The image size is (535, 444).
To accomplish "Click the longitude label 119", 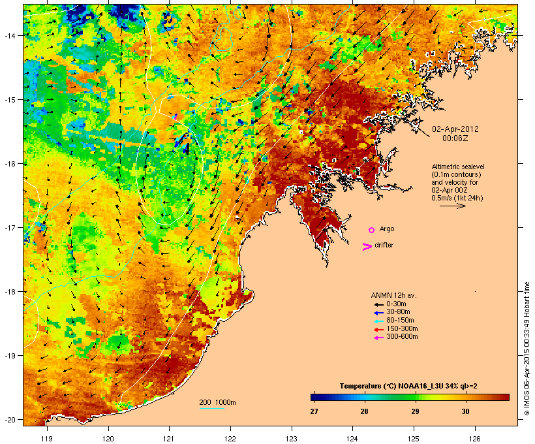I will (x=47, y=439).
